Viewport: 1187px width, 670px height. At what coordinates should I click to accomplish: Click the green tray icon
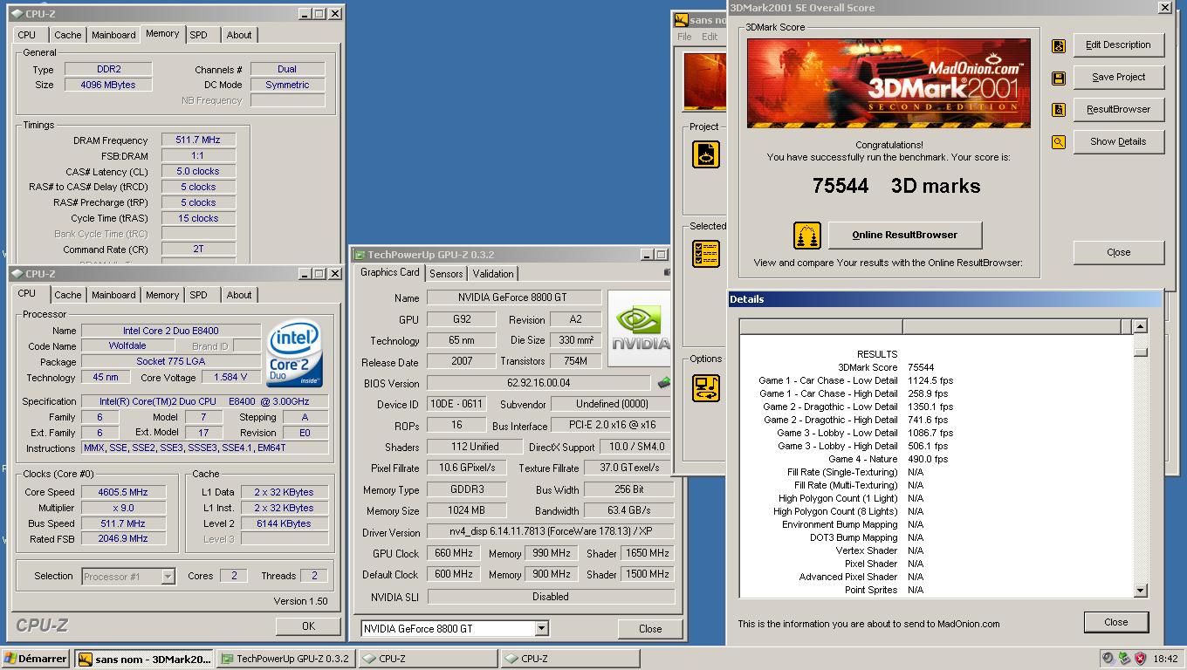pyautogui.click(x=1124, y=659)
